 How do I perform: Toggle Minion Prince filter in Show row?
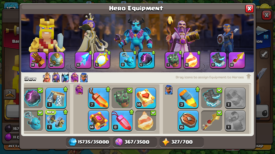(x=65, y=78)
